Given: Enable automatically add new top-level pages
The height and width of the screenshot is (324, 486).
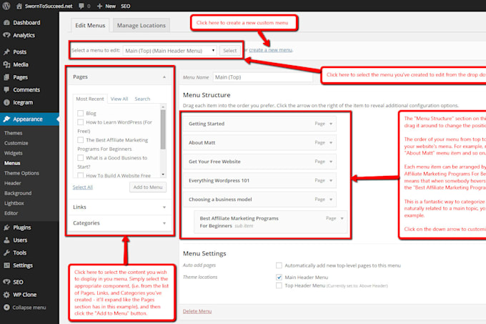Looking at the screenshot, I should tap(279, 265).
